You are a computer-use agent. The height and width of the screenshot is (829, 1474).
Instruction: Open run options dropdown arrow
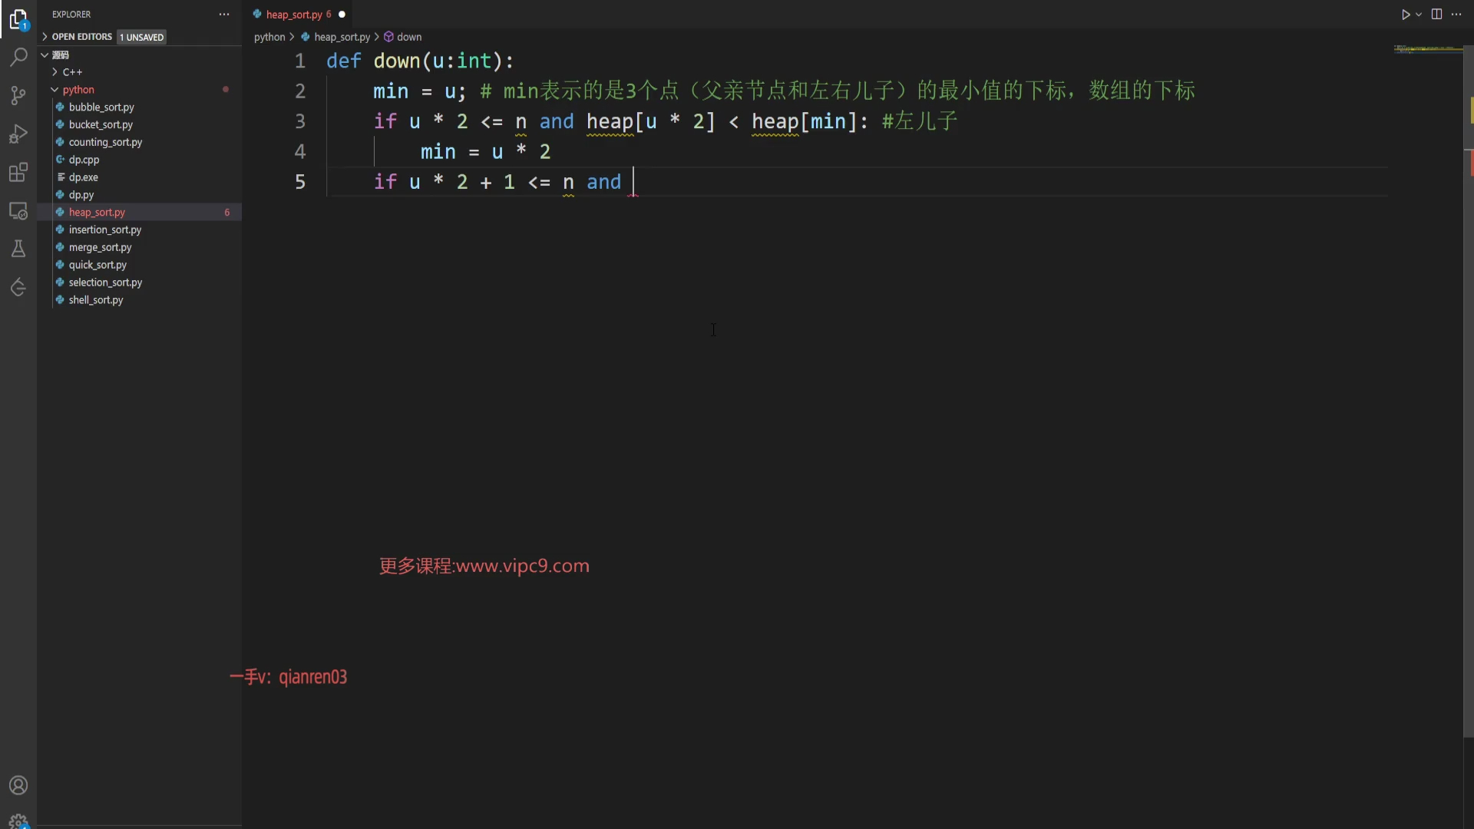1419,15
